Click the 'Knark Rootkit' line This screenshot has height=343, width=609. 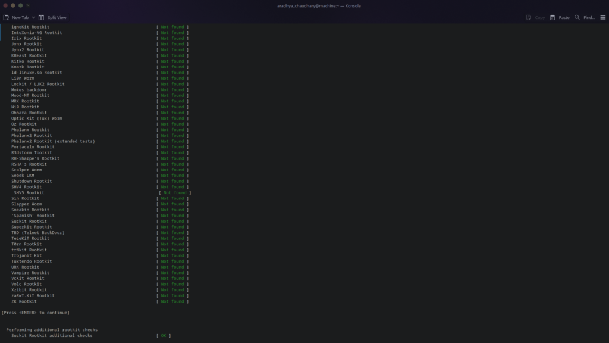point(27,67)
